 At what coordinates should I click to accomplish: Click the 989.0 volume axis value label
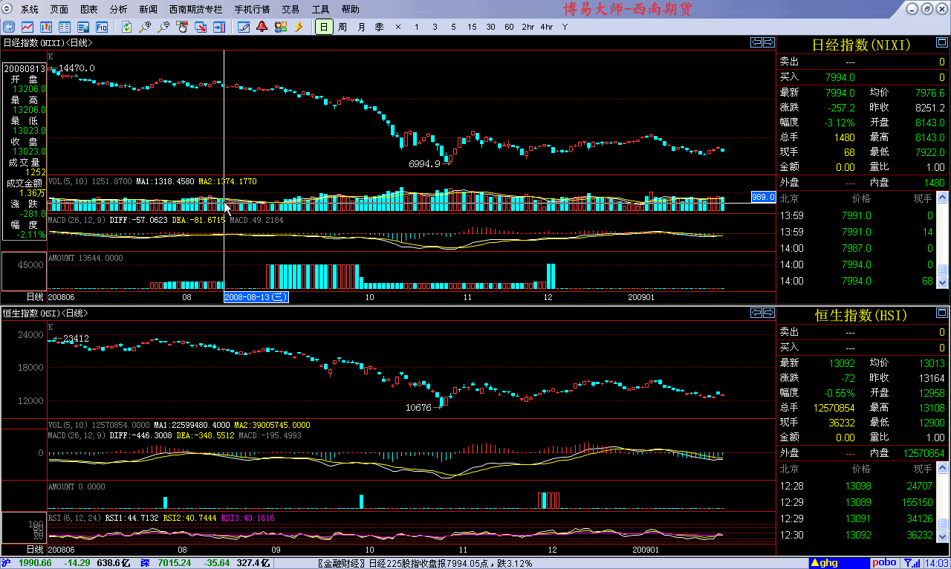(764, 197)
